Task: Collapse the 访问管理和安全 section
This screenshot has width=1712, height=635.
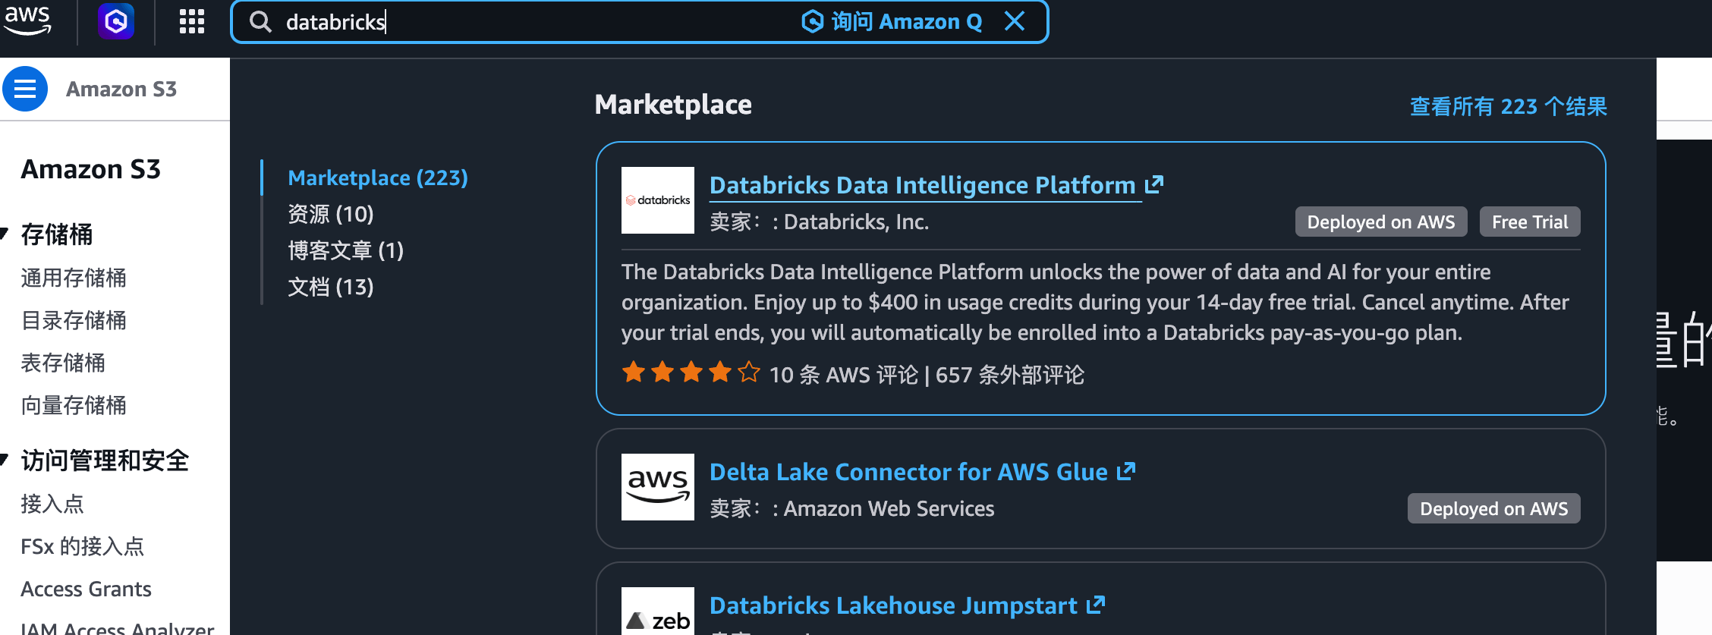Action: click(5, 460)
